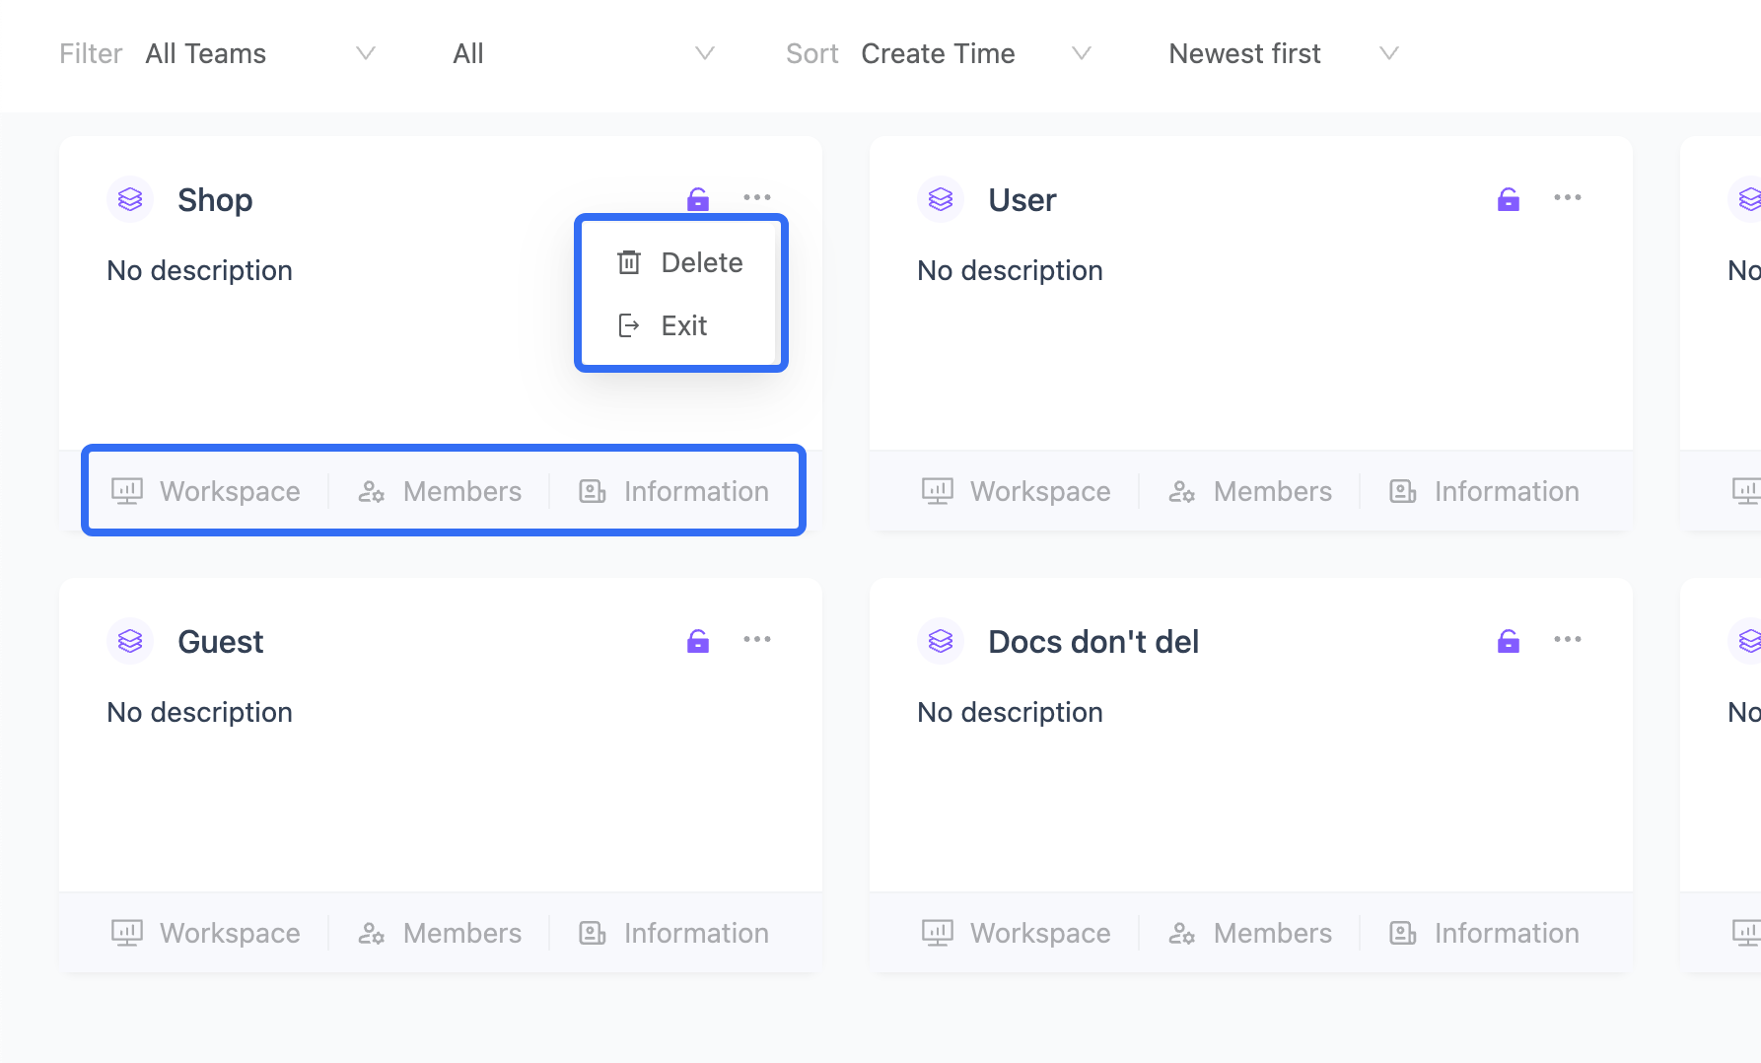Viewport: 1761px width, 1063px height.
Task: Open Members of Shop project
Action: [440, 491]
